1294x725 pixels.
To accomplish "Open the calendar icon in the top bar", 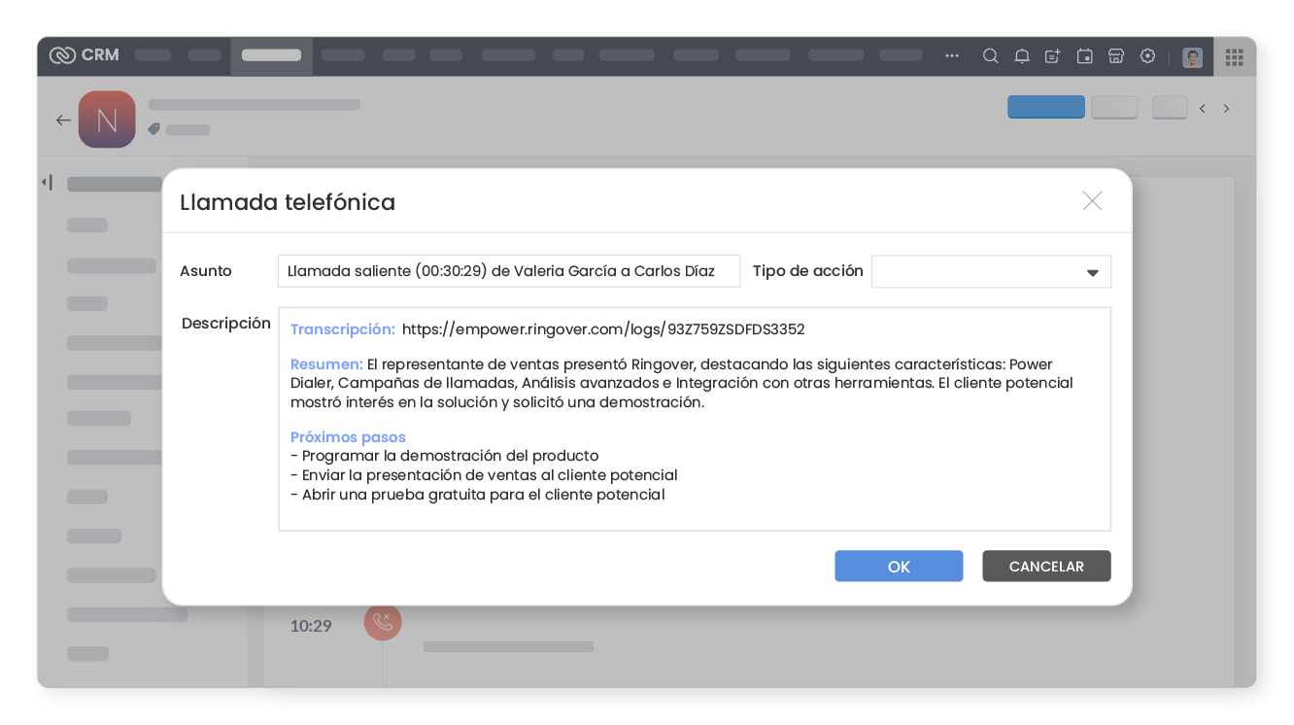I will [x=1084, y=55].
